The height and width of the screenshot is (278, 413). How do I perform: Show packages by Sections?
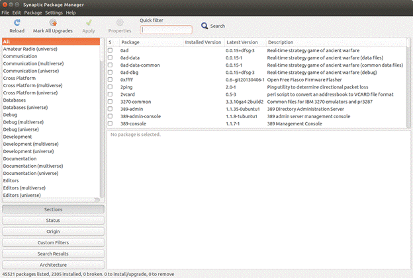tap(53, 209)
